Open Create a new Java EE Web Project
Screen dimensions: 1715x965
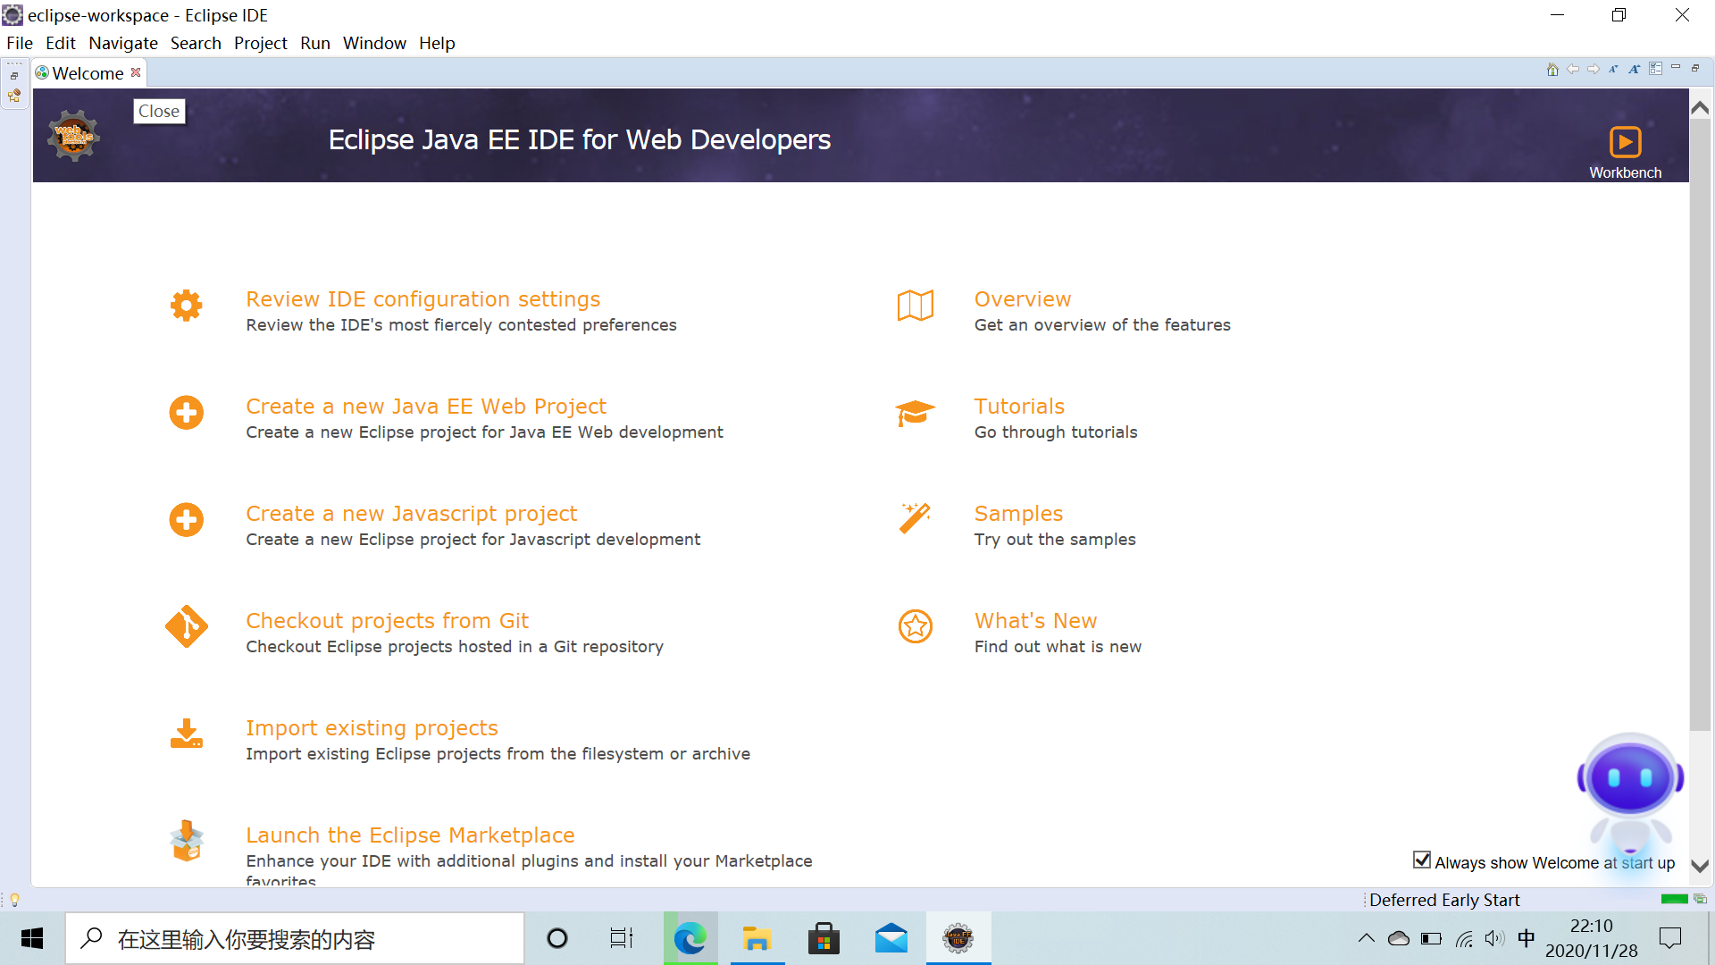pyautogui.click(x=425, y=407)
